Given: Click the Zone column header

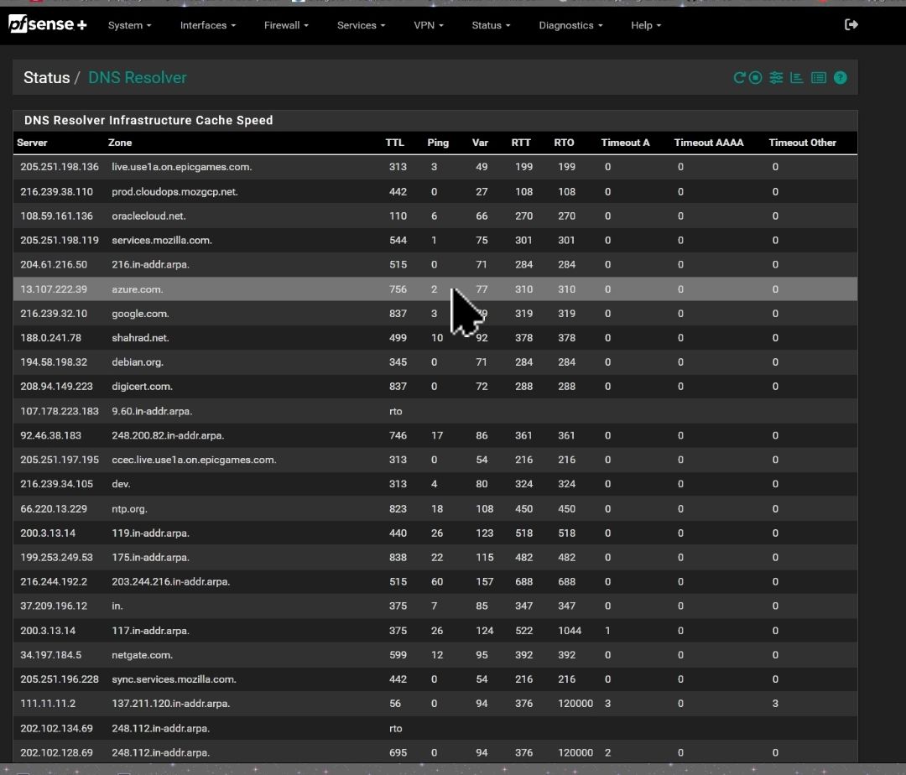Looking at the screenshot, I should click(x=120, y=143).
